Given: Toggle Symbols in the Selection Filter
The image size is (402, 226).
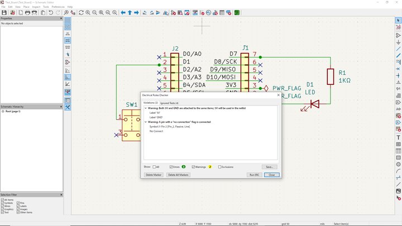Looking at the screenshot, I should click(2, 203).
